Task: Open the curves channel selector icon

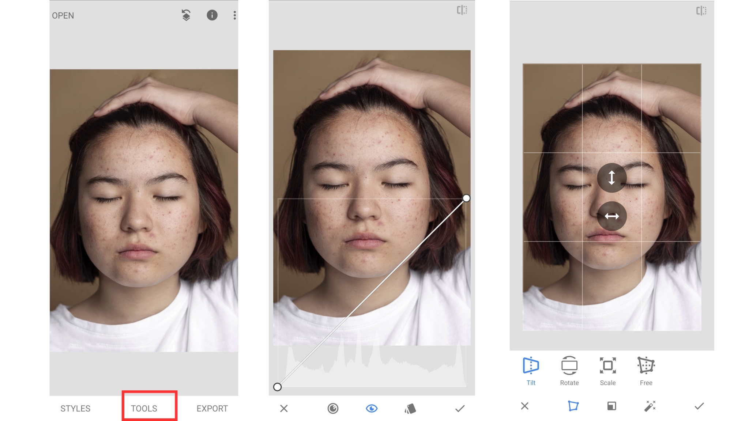Action: click(333, 409)
